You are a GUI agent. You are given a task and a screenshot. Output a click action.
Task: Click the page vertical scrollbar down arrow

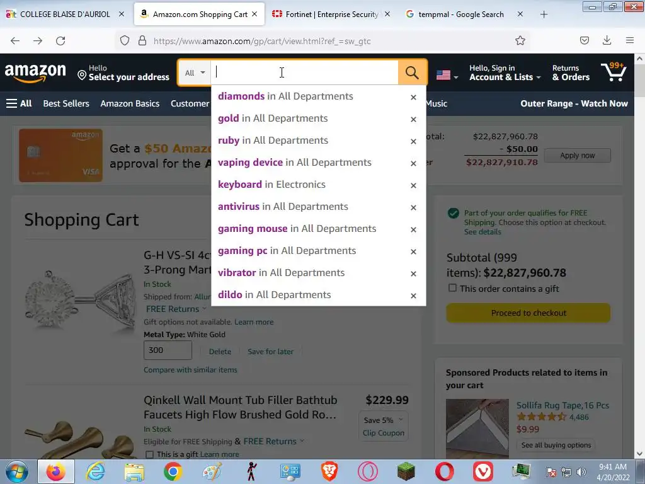click(639, 454)
